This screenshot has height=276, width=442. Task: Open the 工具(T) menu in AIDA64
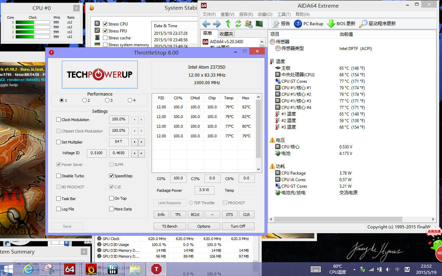[284, 14]
